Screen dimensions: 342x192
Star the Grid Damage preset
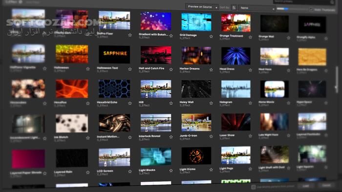[211, 37]
